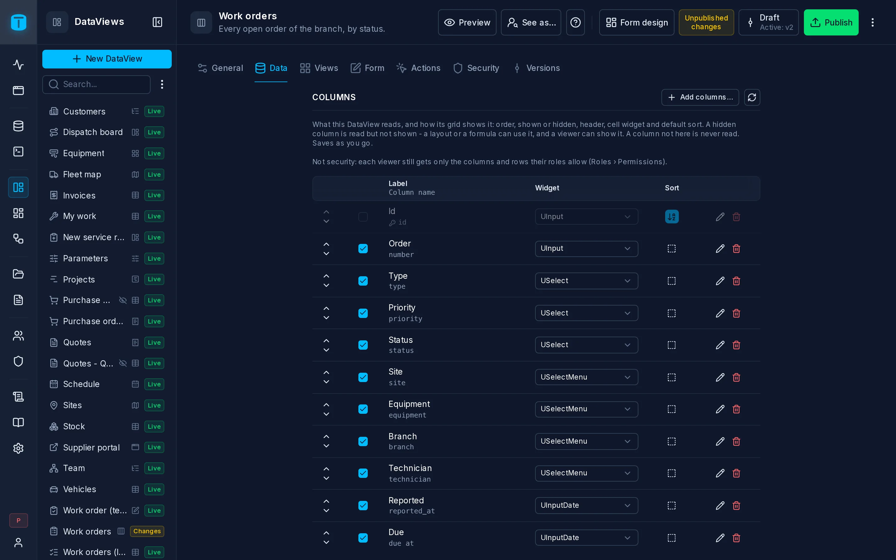Edit the Equipment column
The image size is (896, 560).
[720, 409]
